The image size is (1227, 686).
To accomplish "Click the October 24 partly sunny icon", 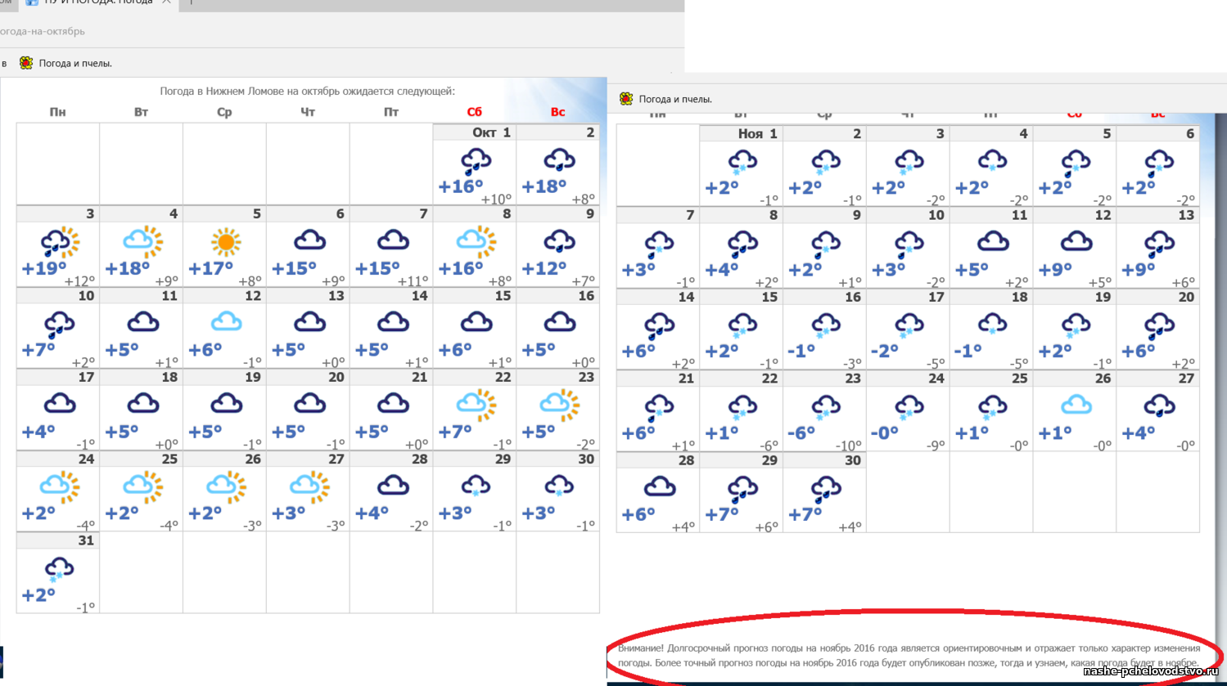I will click(x=60, y=486).
